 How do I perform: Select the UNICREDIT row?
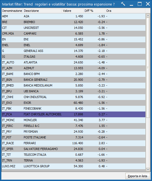pyautogui.click(x=74, y=28)
